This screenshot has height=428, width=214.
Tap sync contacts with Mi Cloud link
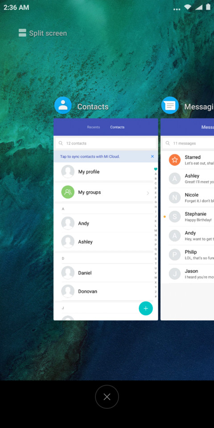pos(90,156)
